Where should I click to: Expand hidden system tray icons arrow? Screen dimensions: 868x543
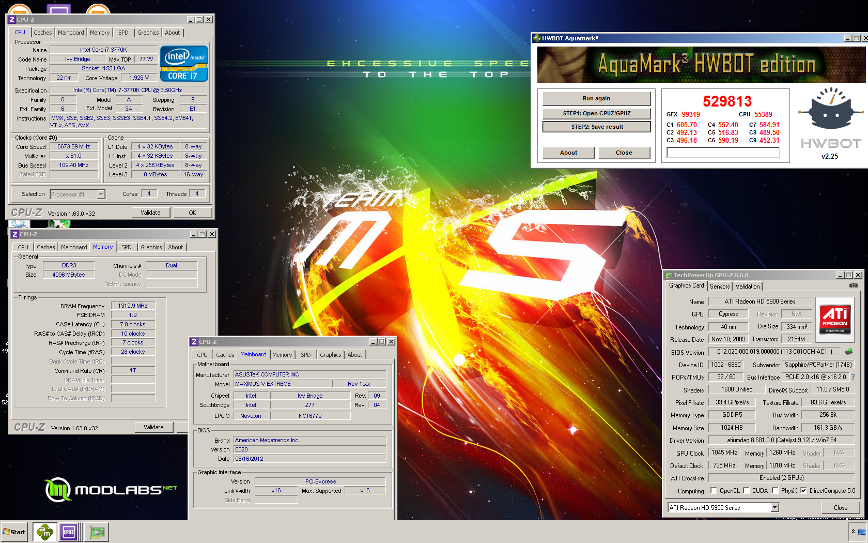pos(853,531)
